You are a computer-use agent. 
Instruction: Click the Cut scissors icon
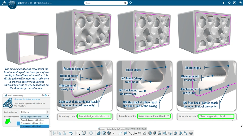[x=54, y=133]
